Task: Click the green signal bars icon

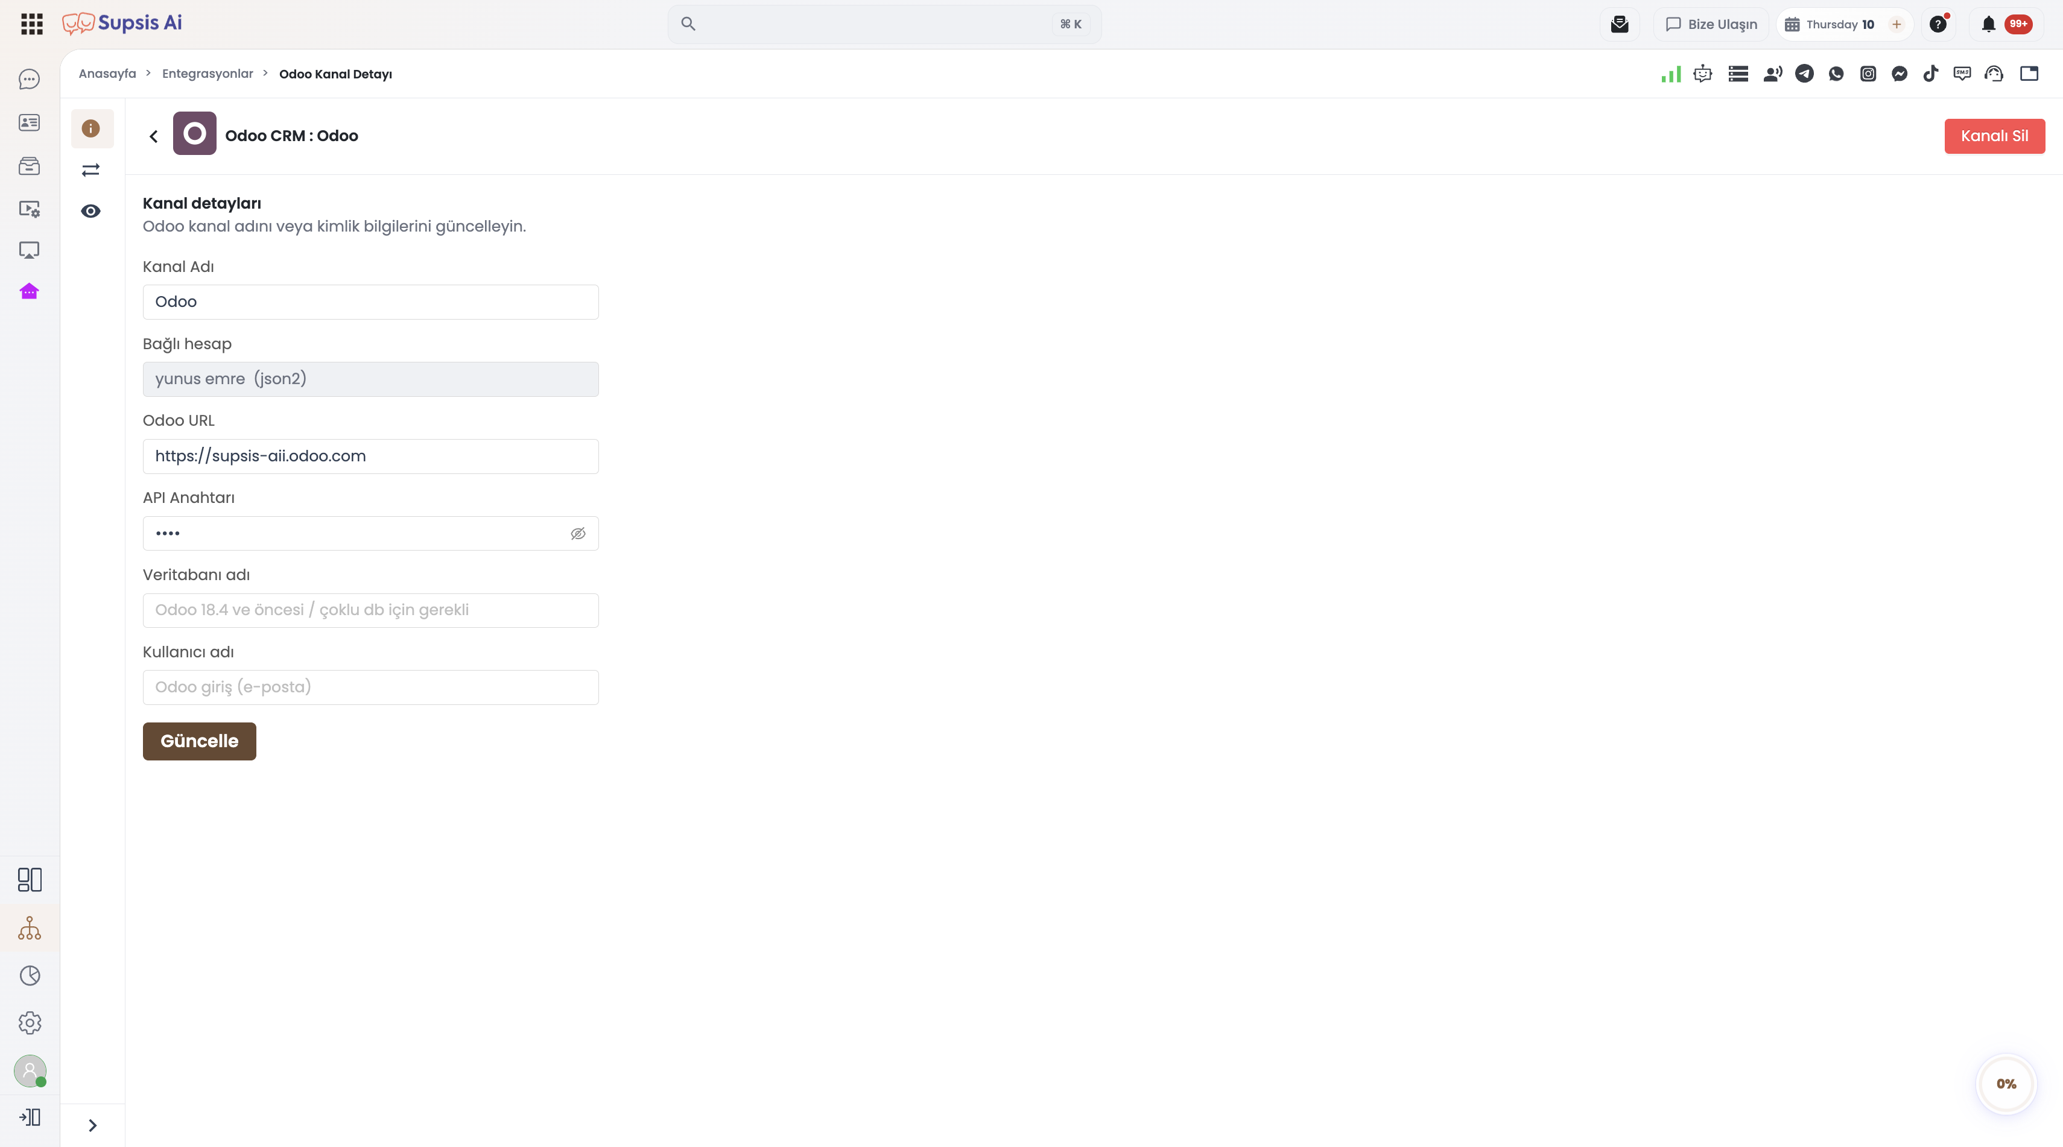Action: click(1670, 74)
